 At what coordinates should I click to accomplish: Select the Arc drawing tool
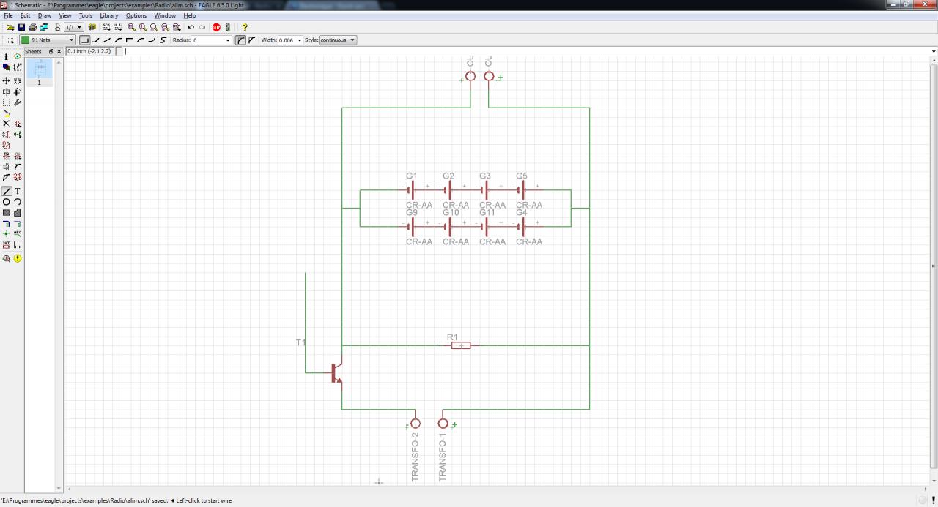tap(18, 201)
